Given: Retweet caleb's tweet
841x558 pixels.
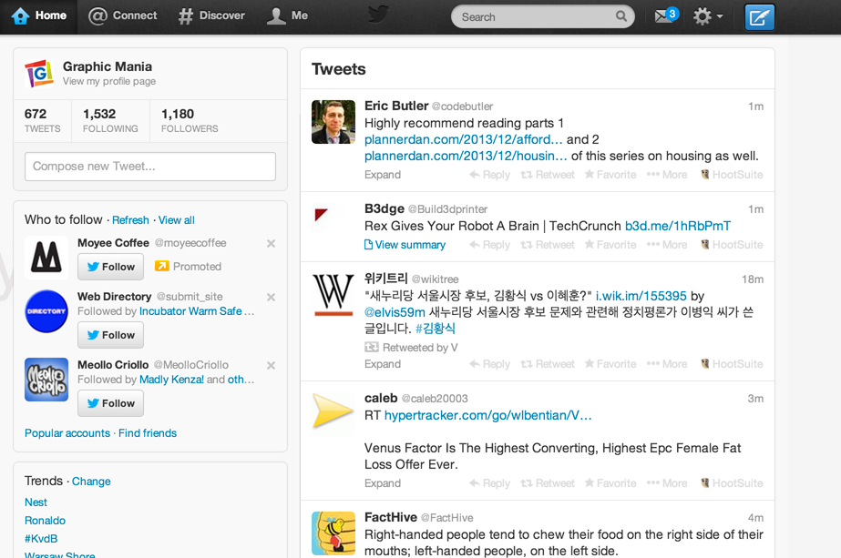Looking at the screenshot, I should 548,483.
